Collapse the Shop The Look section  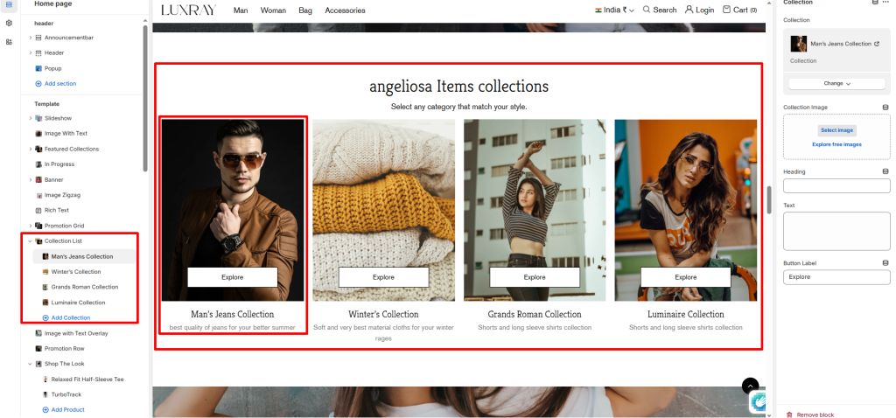pos(31,364)
